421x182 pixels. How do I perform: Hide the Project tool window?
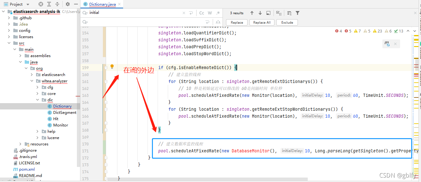click(x=76, y=4)
